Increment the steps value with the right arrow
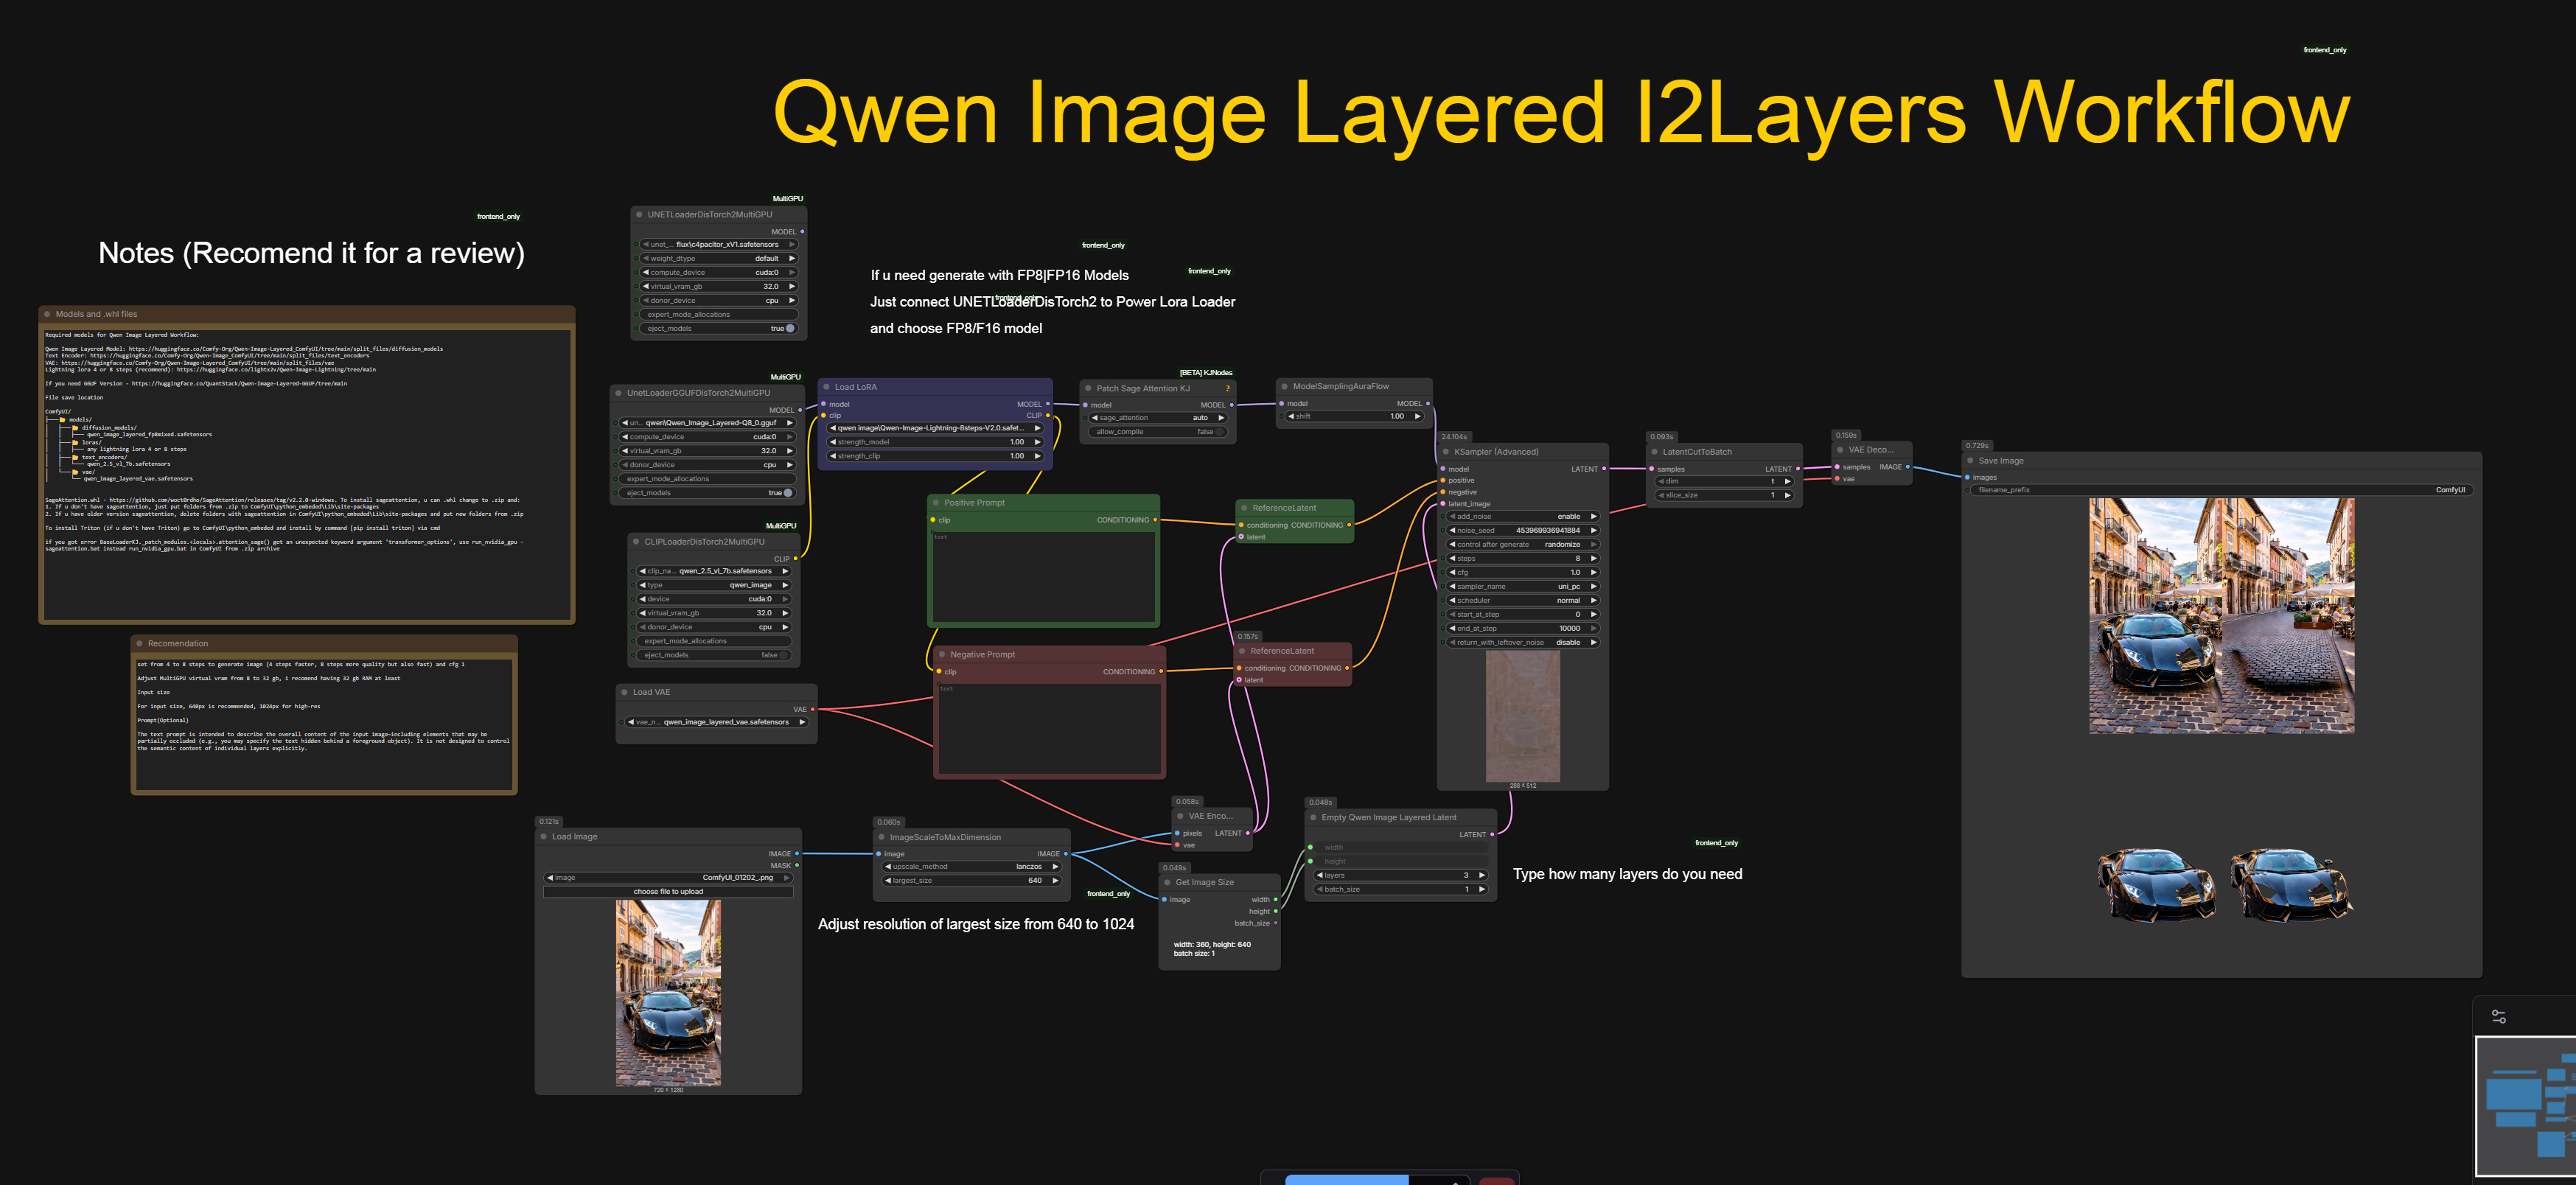This screenshot has height=1185, width=2576. click(1593, 558)
